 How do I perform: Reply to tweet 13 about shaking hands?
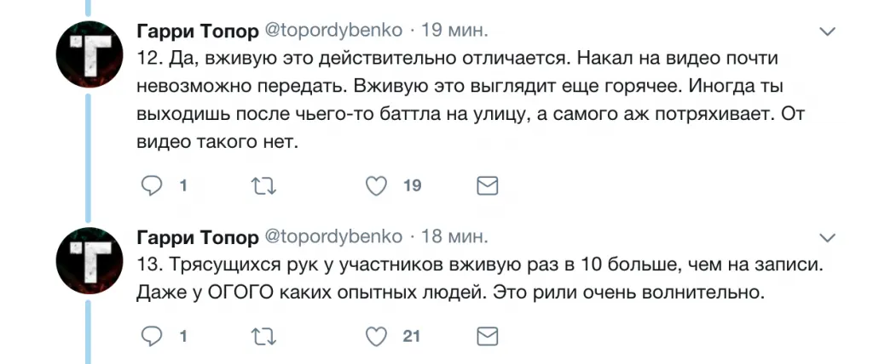click(151, 337)
